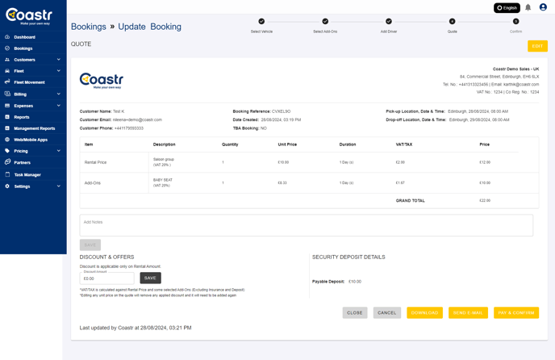The height and width of the screenshot is (360, 555).
Task: Click the Management Reports icon
Action: (x=7, y=128)
